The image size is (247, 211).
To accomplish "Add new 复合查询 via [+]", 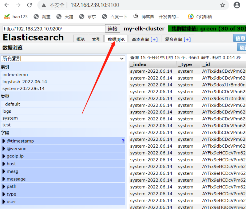I will [187, 39].
